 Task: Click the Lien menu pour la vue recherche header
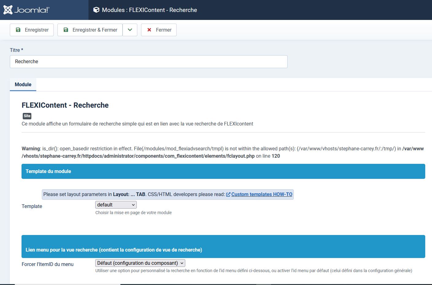tap(223, 247)
